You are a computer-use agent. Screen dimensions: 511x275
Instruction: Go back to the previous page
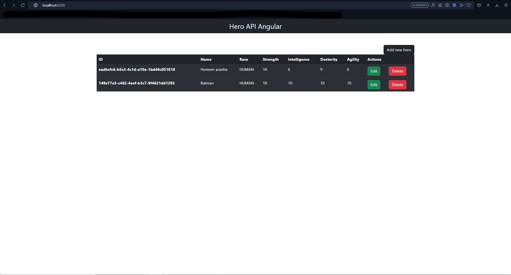[x=5, y=5]
